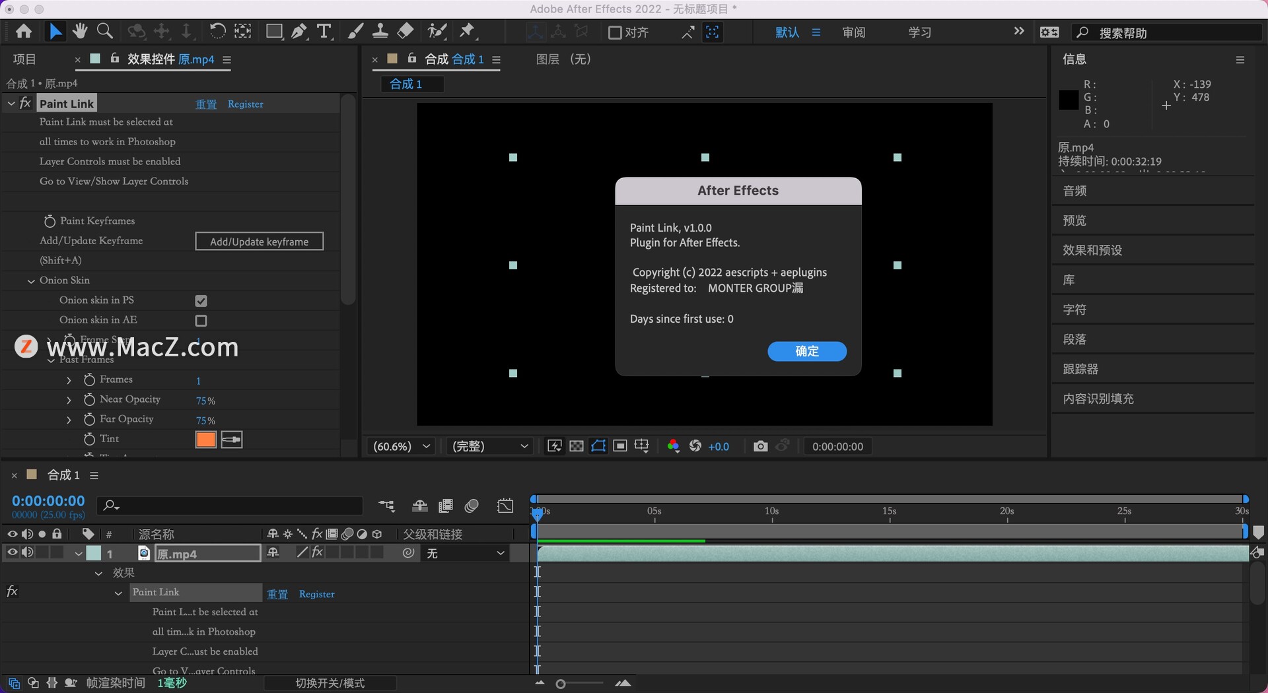Click Register link in effect controls
Viewport: 1268px width, 693px height.
pos(246,104)
